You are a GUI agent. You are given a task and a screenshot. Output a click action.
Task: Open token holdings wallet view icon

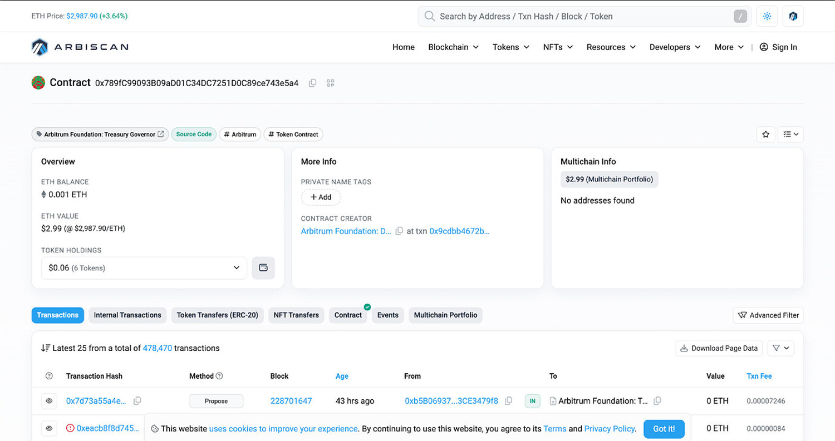tap(263, 268)
